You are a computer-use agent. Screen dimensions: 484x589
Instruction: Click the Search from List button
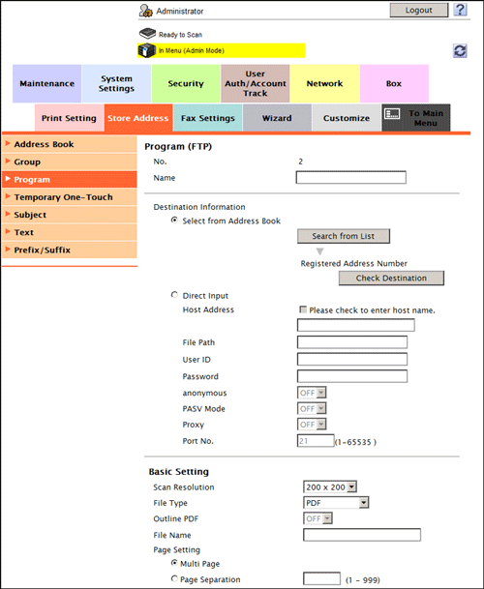click(344, 236)
